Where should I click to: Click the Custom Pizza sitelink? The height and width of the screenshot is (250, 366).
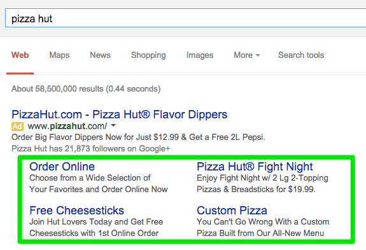232,211
